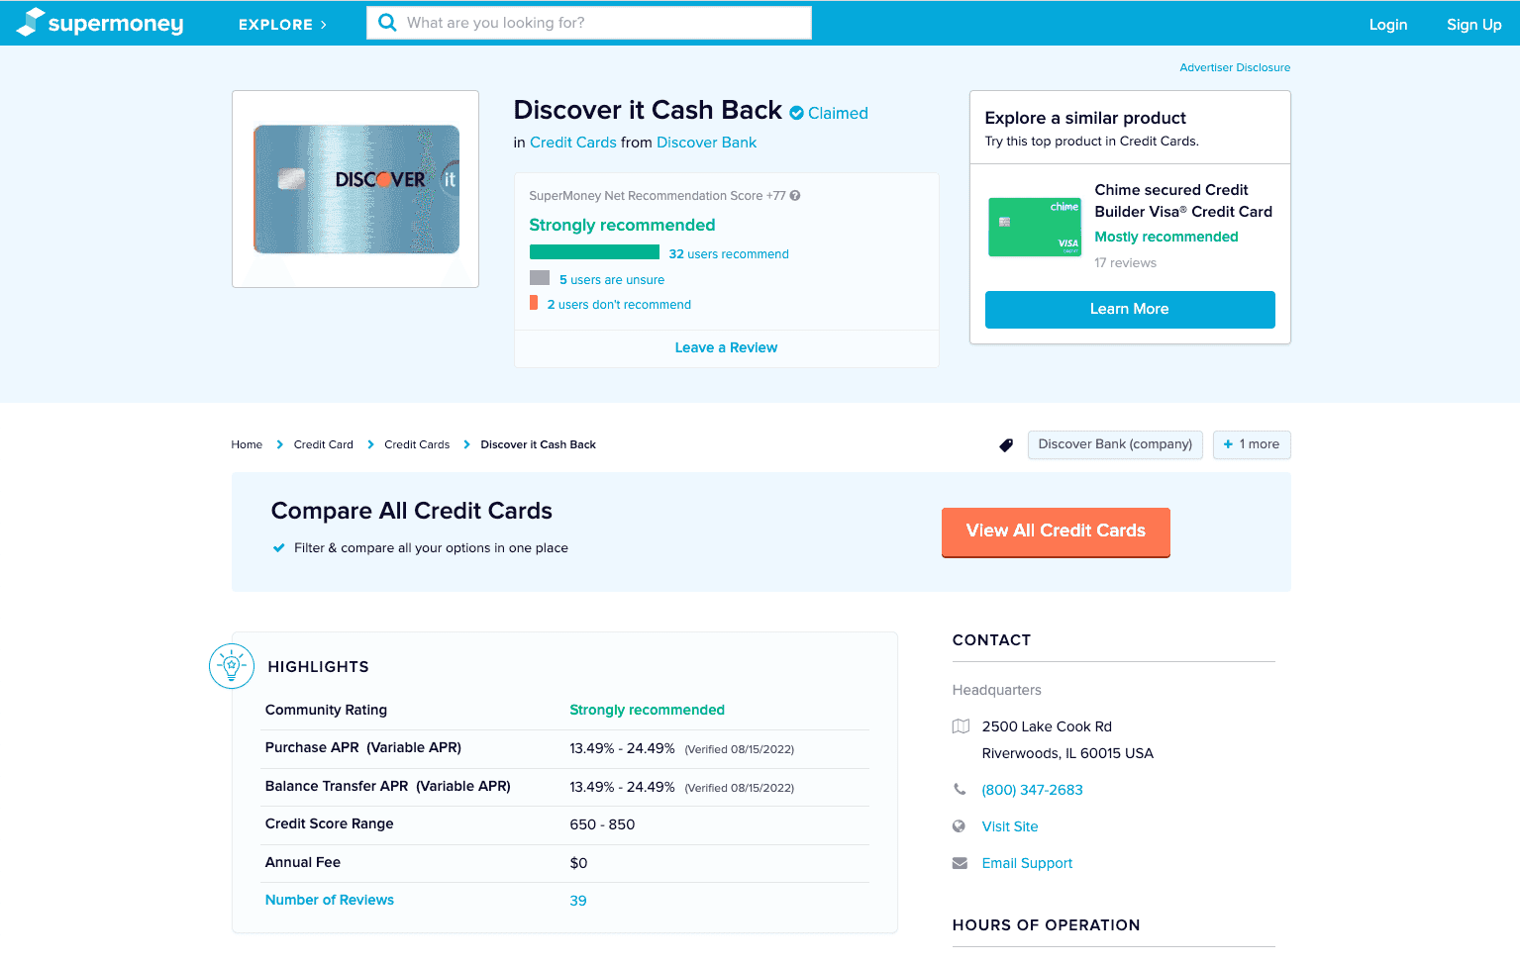1520x965 pixels.
Task: Click the search magnifier icon
Action: pos(387,22)
